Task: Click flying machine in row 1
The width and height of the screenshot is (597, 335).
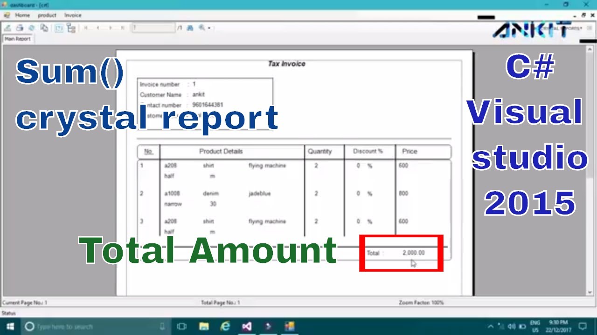Action: coord(267,166)
